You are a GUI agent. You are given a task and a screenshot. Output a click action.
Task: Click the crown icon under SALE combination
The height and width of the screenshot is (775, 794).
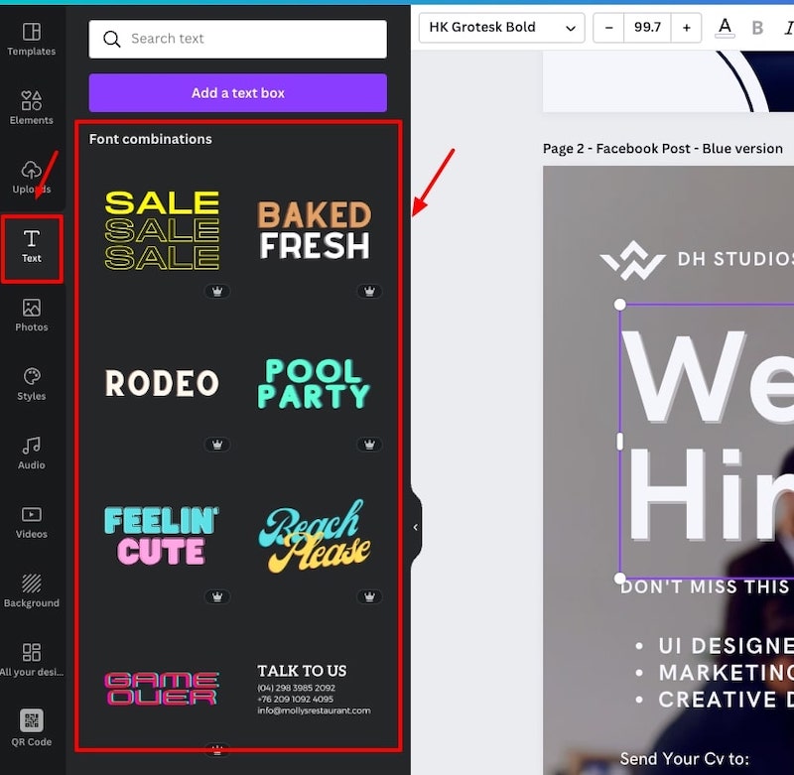[x=217, y=291]
